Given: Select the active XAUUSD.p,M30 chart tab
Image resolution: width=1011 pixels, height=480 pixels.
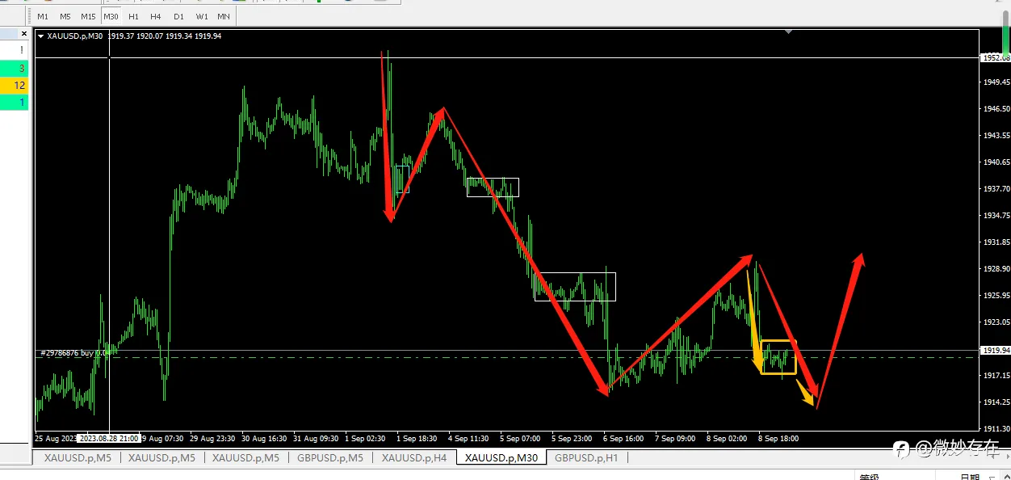Looking at the screenshot, I should 501,457.
